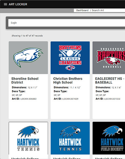Open the Shoreline School District eagle artwork
The width and height of the screenshot is (125, 159).
(x=28, y=58)
